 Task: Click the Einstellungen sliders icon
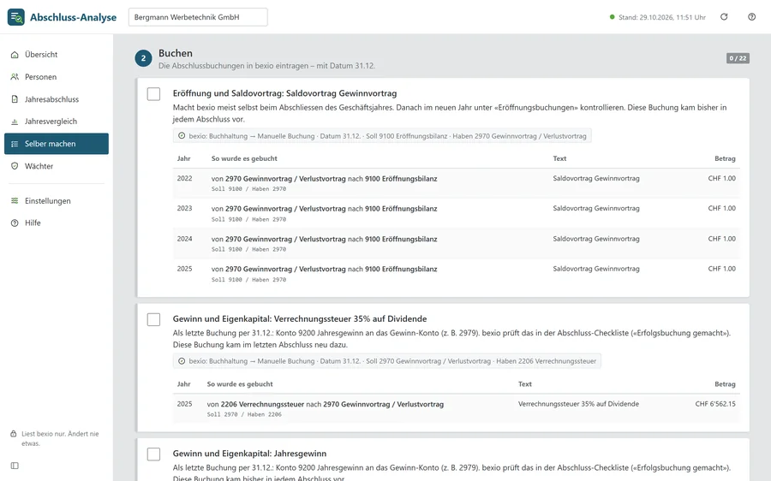15,200
